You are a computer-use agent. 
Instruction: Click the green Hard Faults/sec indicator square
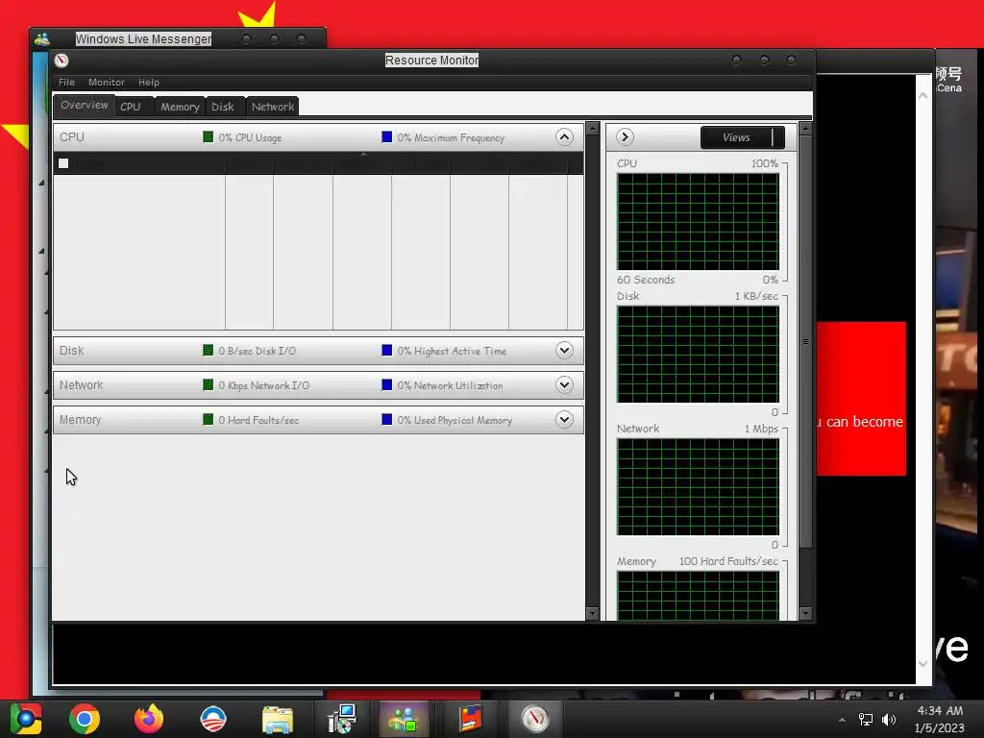208,419
